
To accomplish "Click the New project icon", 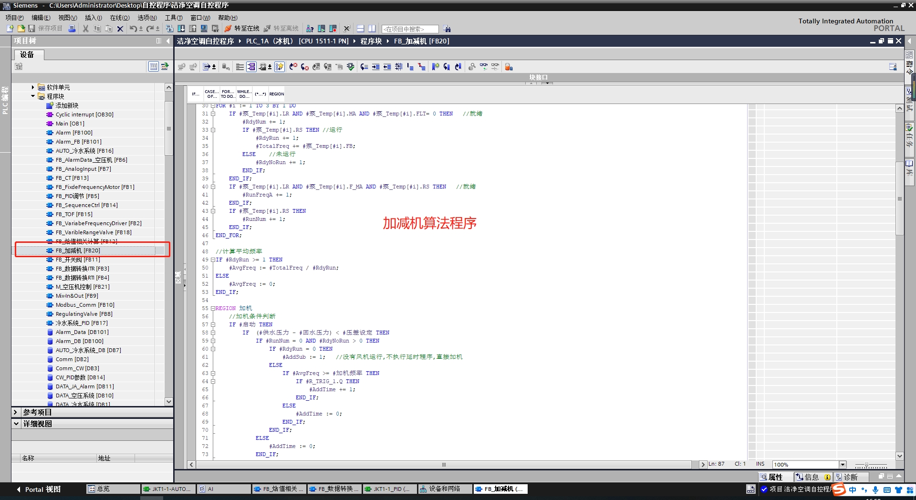I will click(x=10, y=29).
